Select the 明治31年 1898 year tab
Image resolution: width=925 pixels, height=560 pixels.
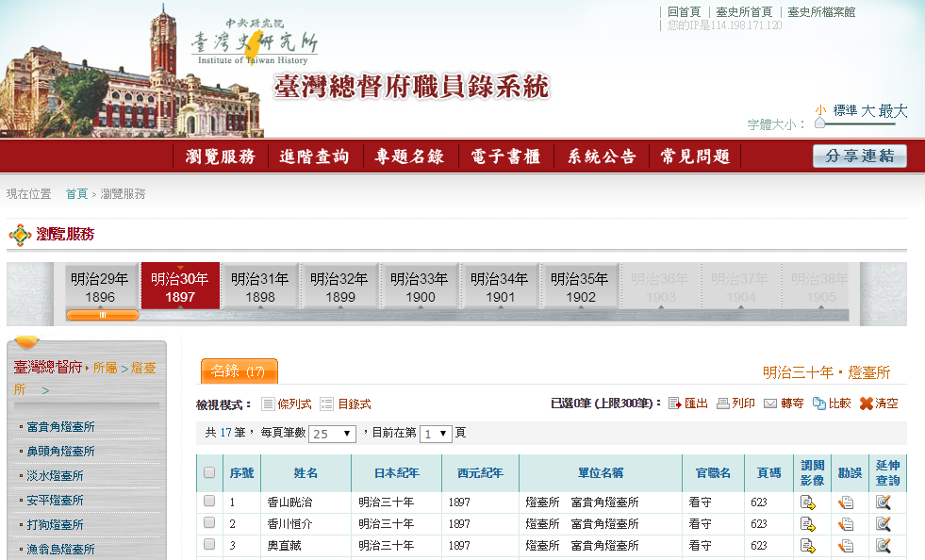260,287
